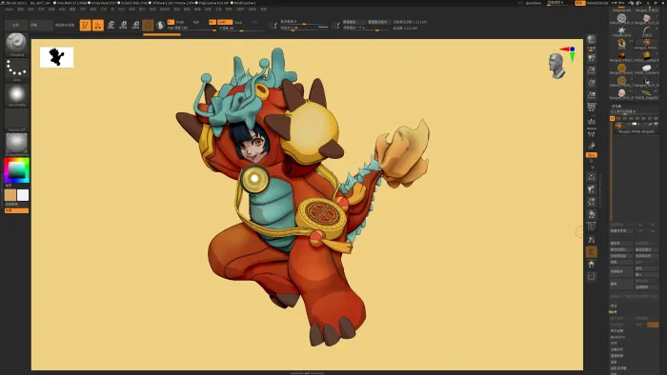Toggle the orange Ghost transparency button
Screen dimensions: 667x375
592,252
